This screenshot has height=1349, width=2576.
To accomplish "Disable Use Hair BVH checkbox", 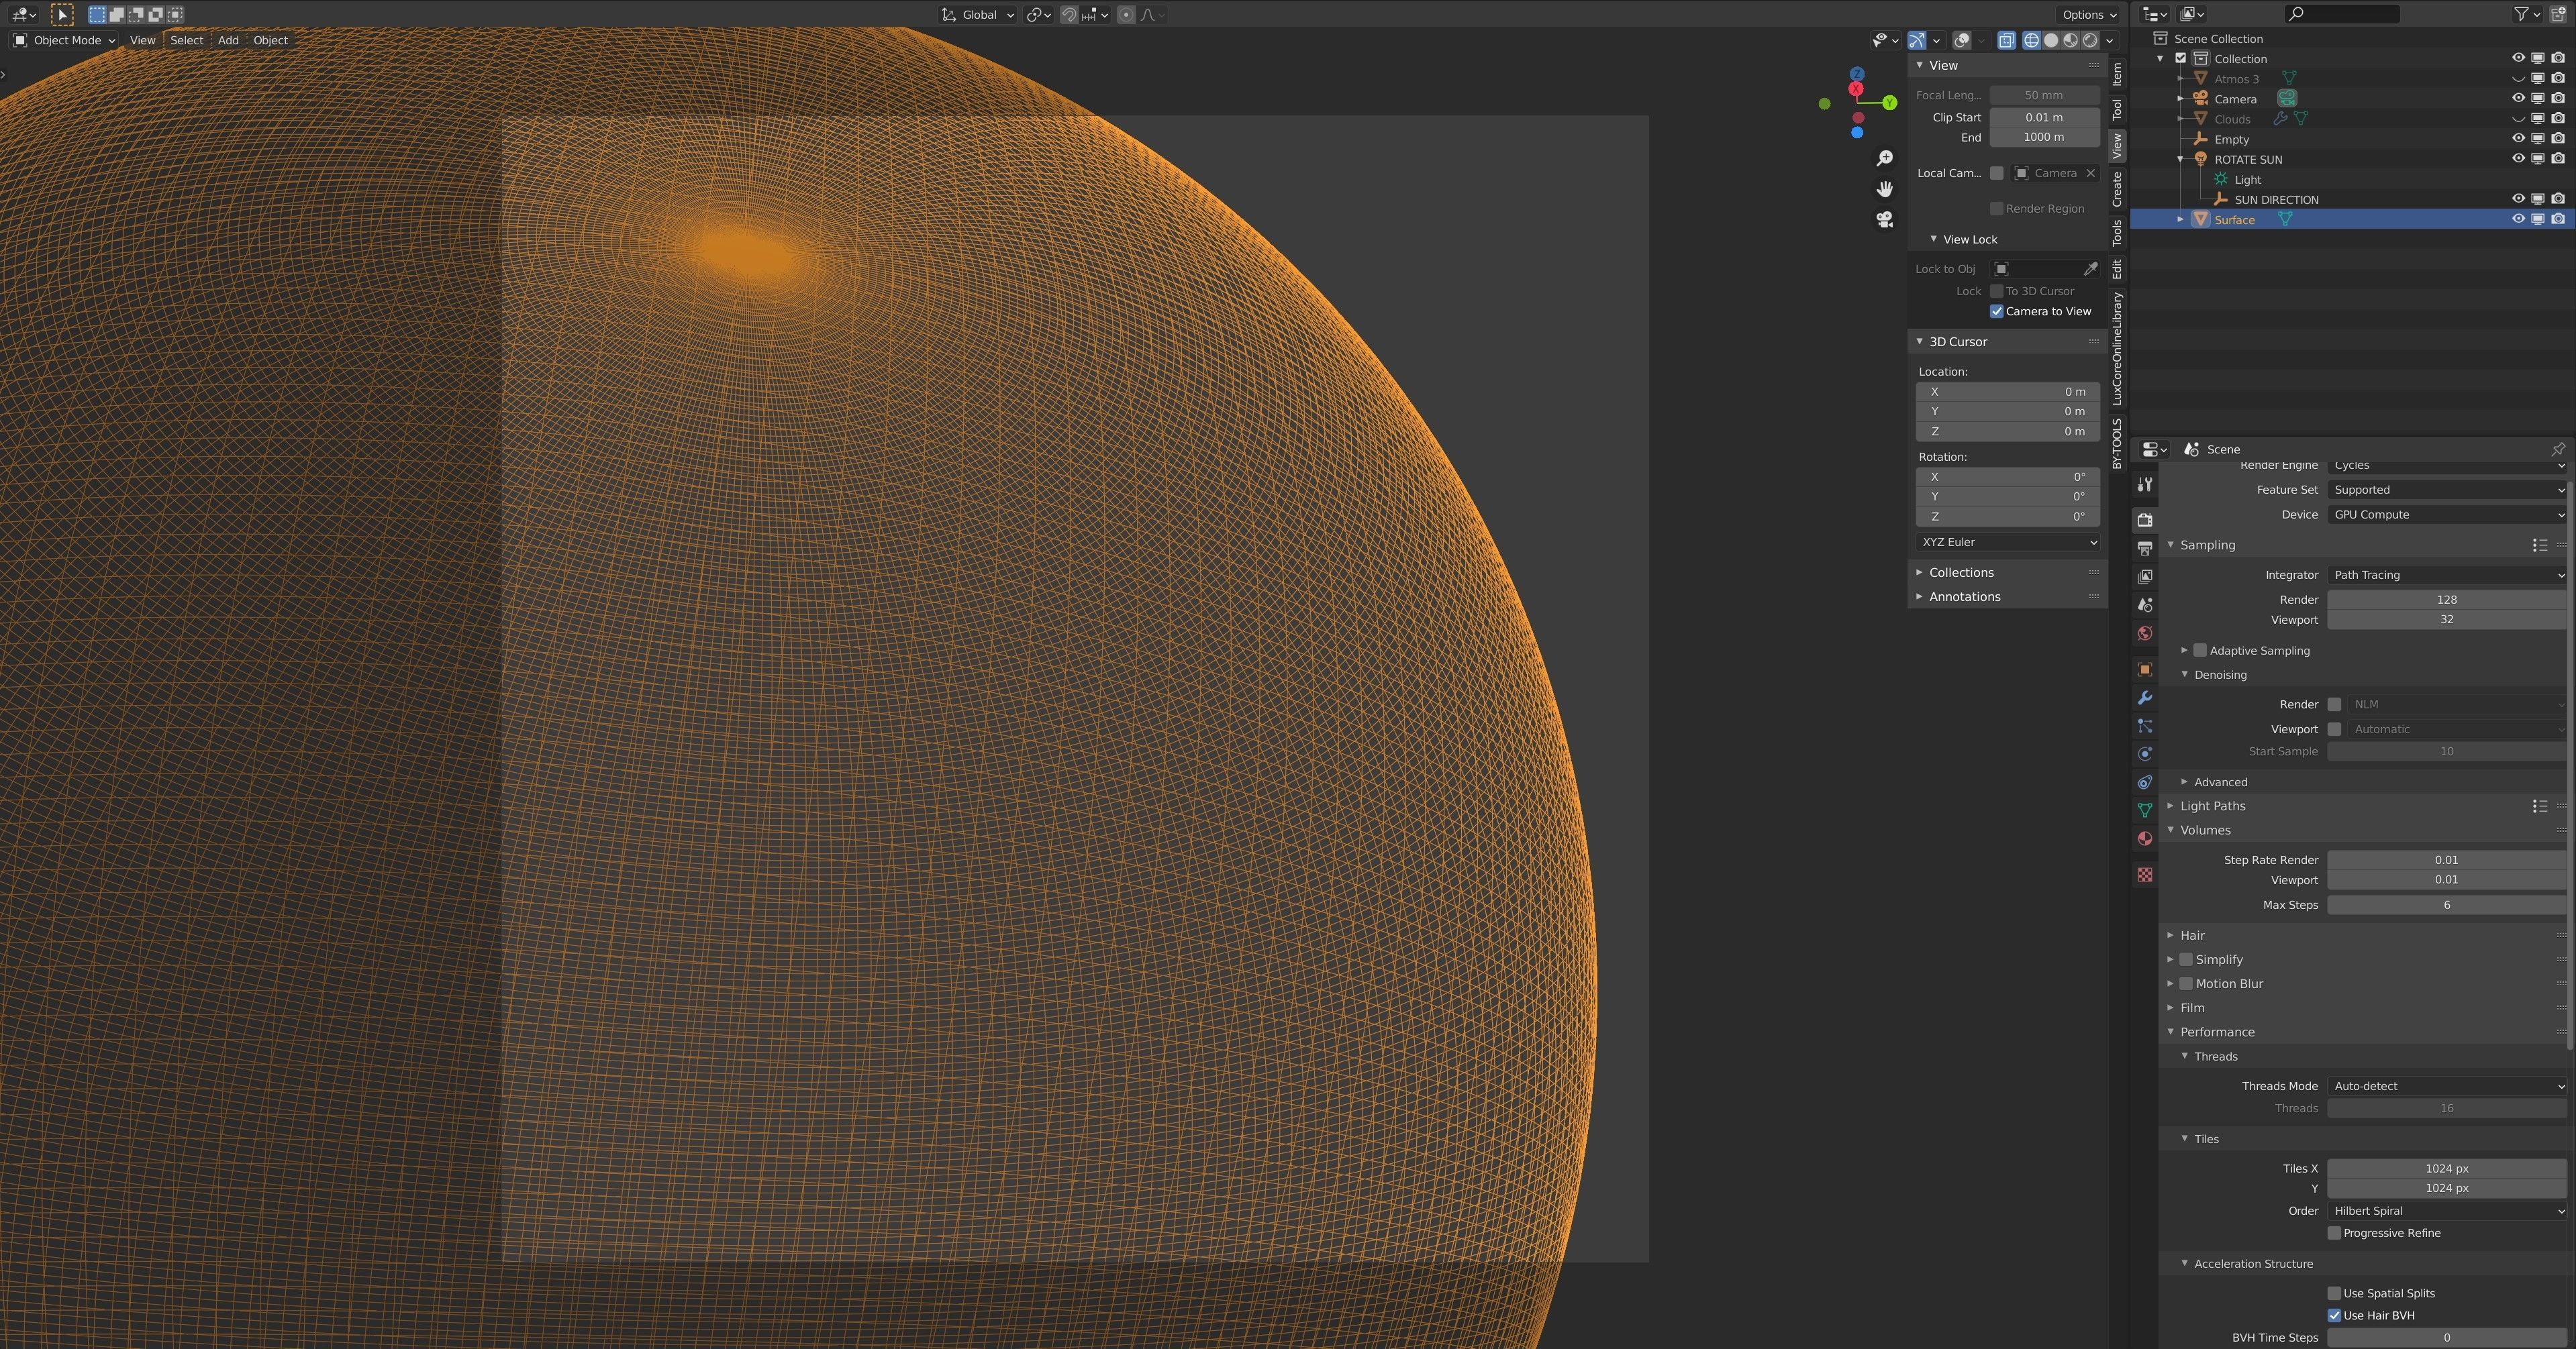I will pyautogui.click(x=2334, y=1315).
